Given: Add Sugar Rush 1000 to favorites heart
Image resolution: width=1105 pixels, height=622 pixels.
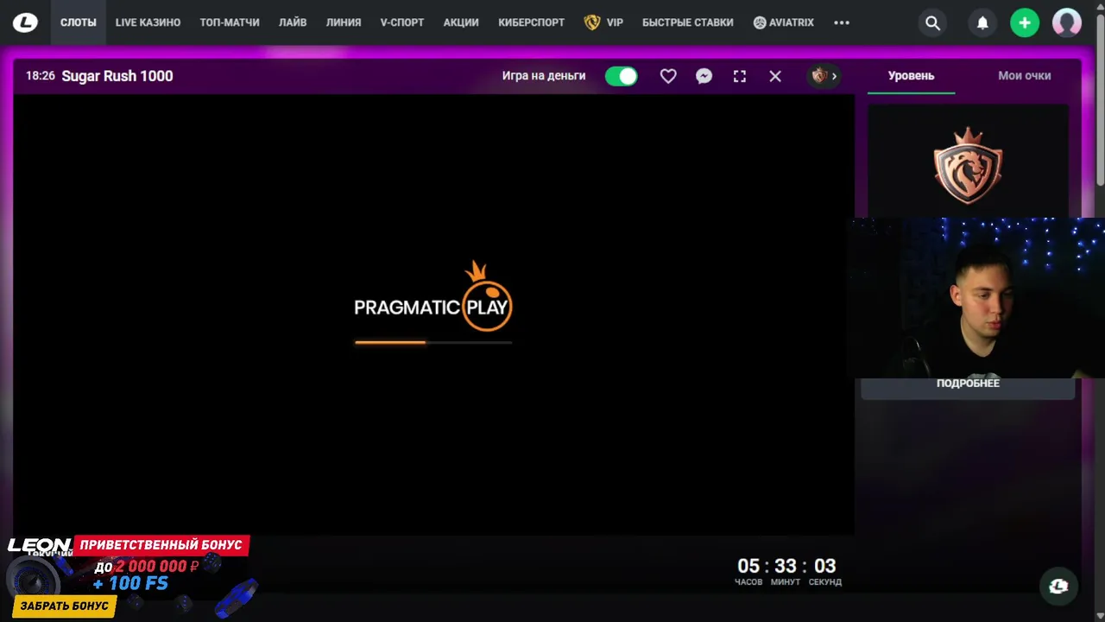Looking at the screenshot, I should tap(668, 76).
